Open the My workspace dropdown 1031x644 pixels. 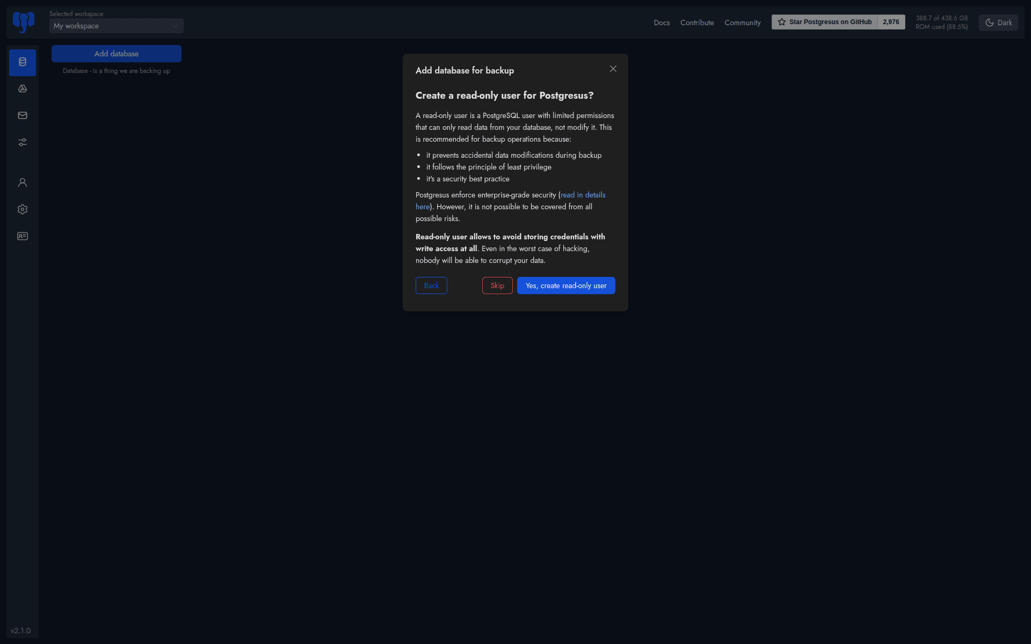(x=116, y=26)
